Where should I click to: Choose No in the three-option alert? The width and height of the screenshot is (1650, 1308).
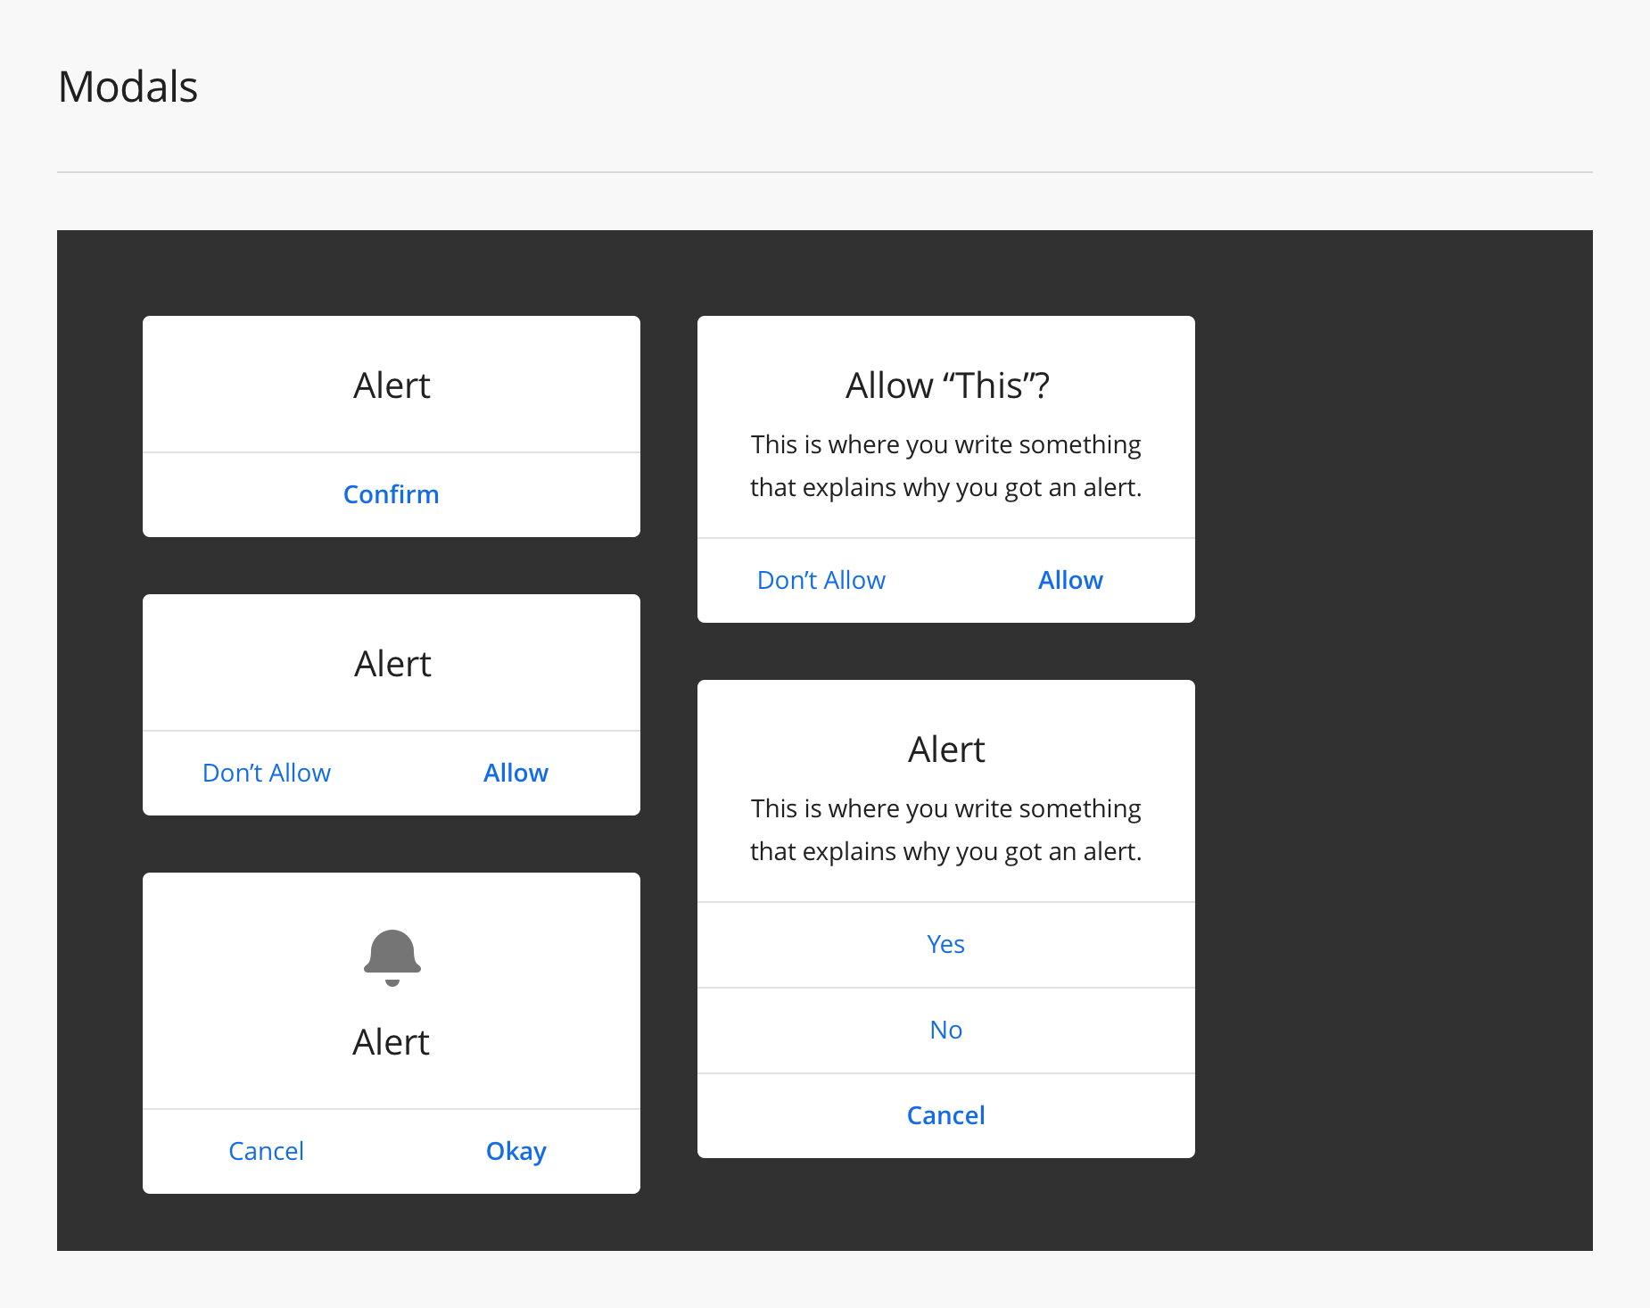pyautogui.click(x=945, y=1030)
